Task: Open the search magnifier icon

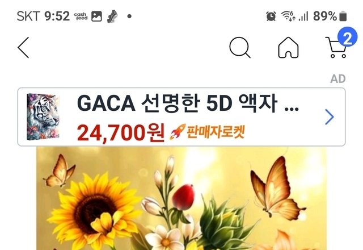Action: (x=240, y=47)
